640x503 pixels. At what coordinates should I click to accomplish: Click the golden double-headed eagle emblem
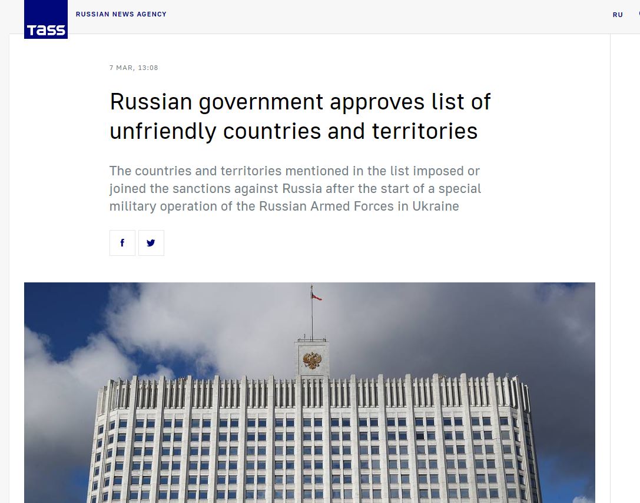pos(311,360)
